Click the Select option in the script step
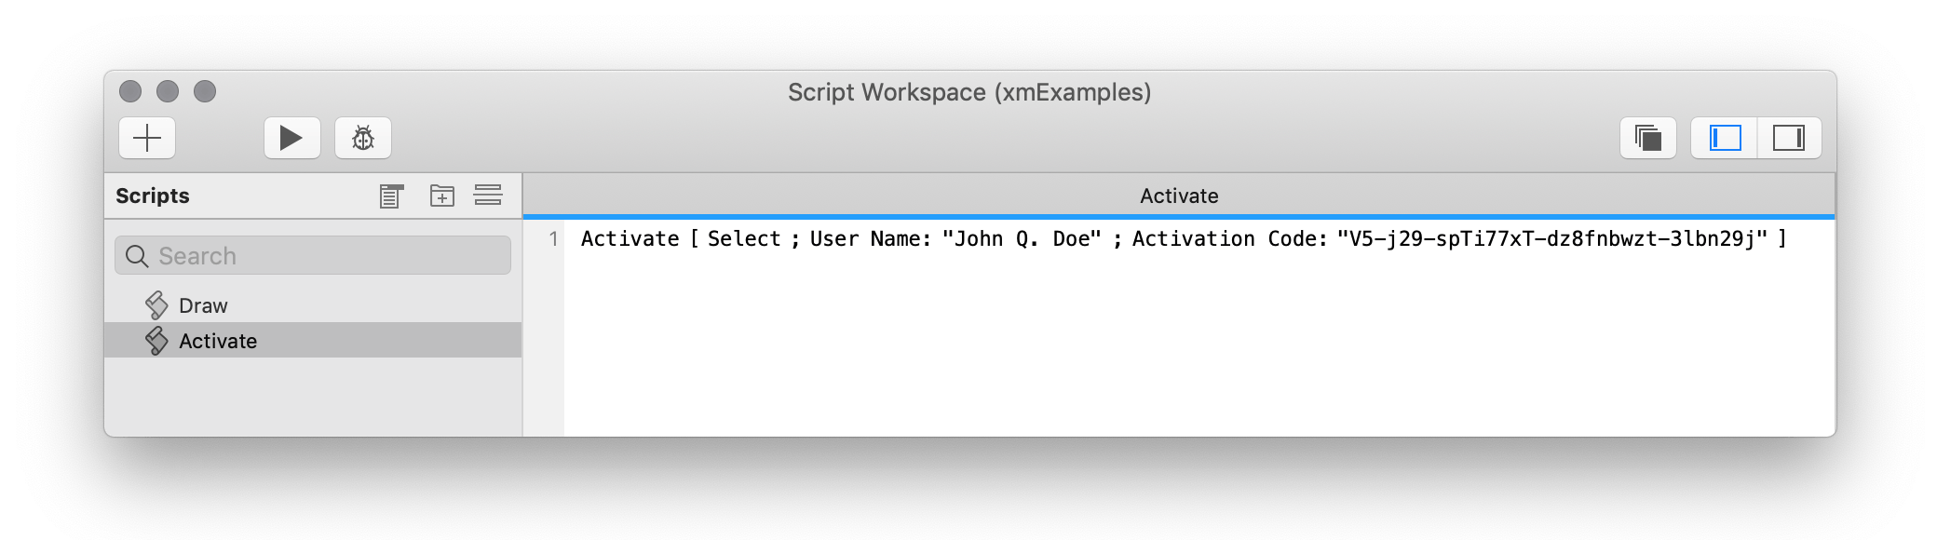The width and height of the screenshot is (1937, 540). (742, 238)
